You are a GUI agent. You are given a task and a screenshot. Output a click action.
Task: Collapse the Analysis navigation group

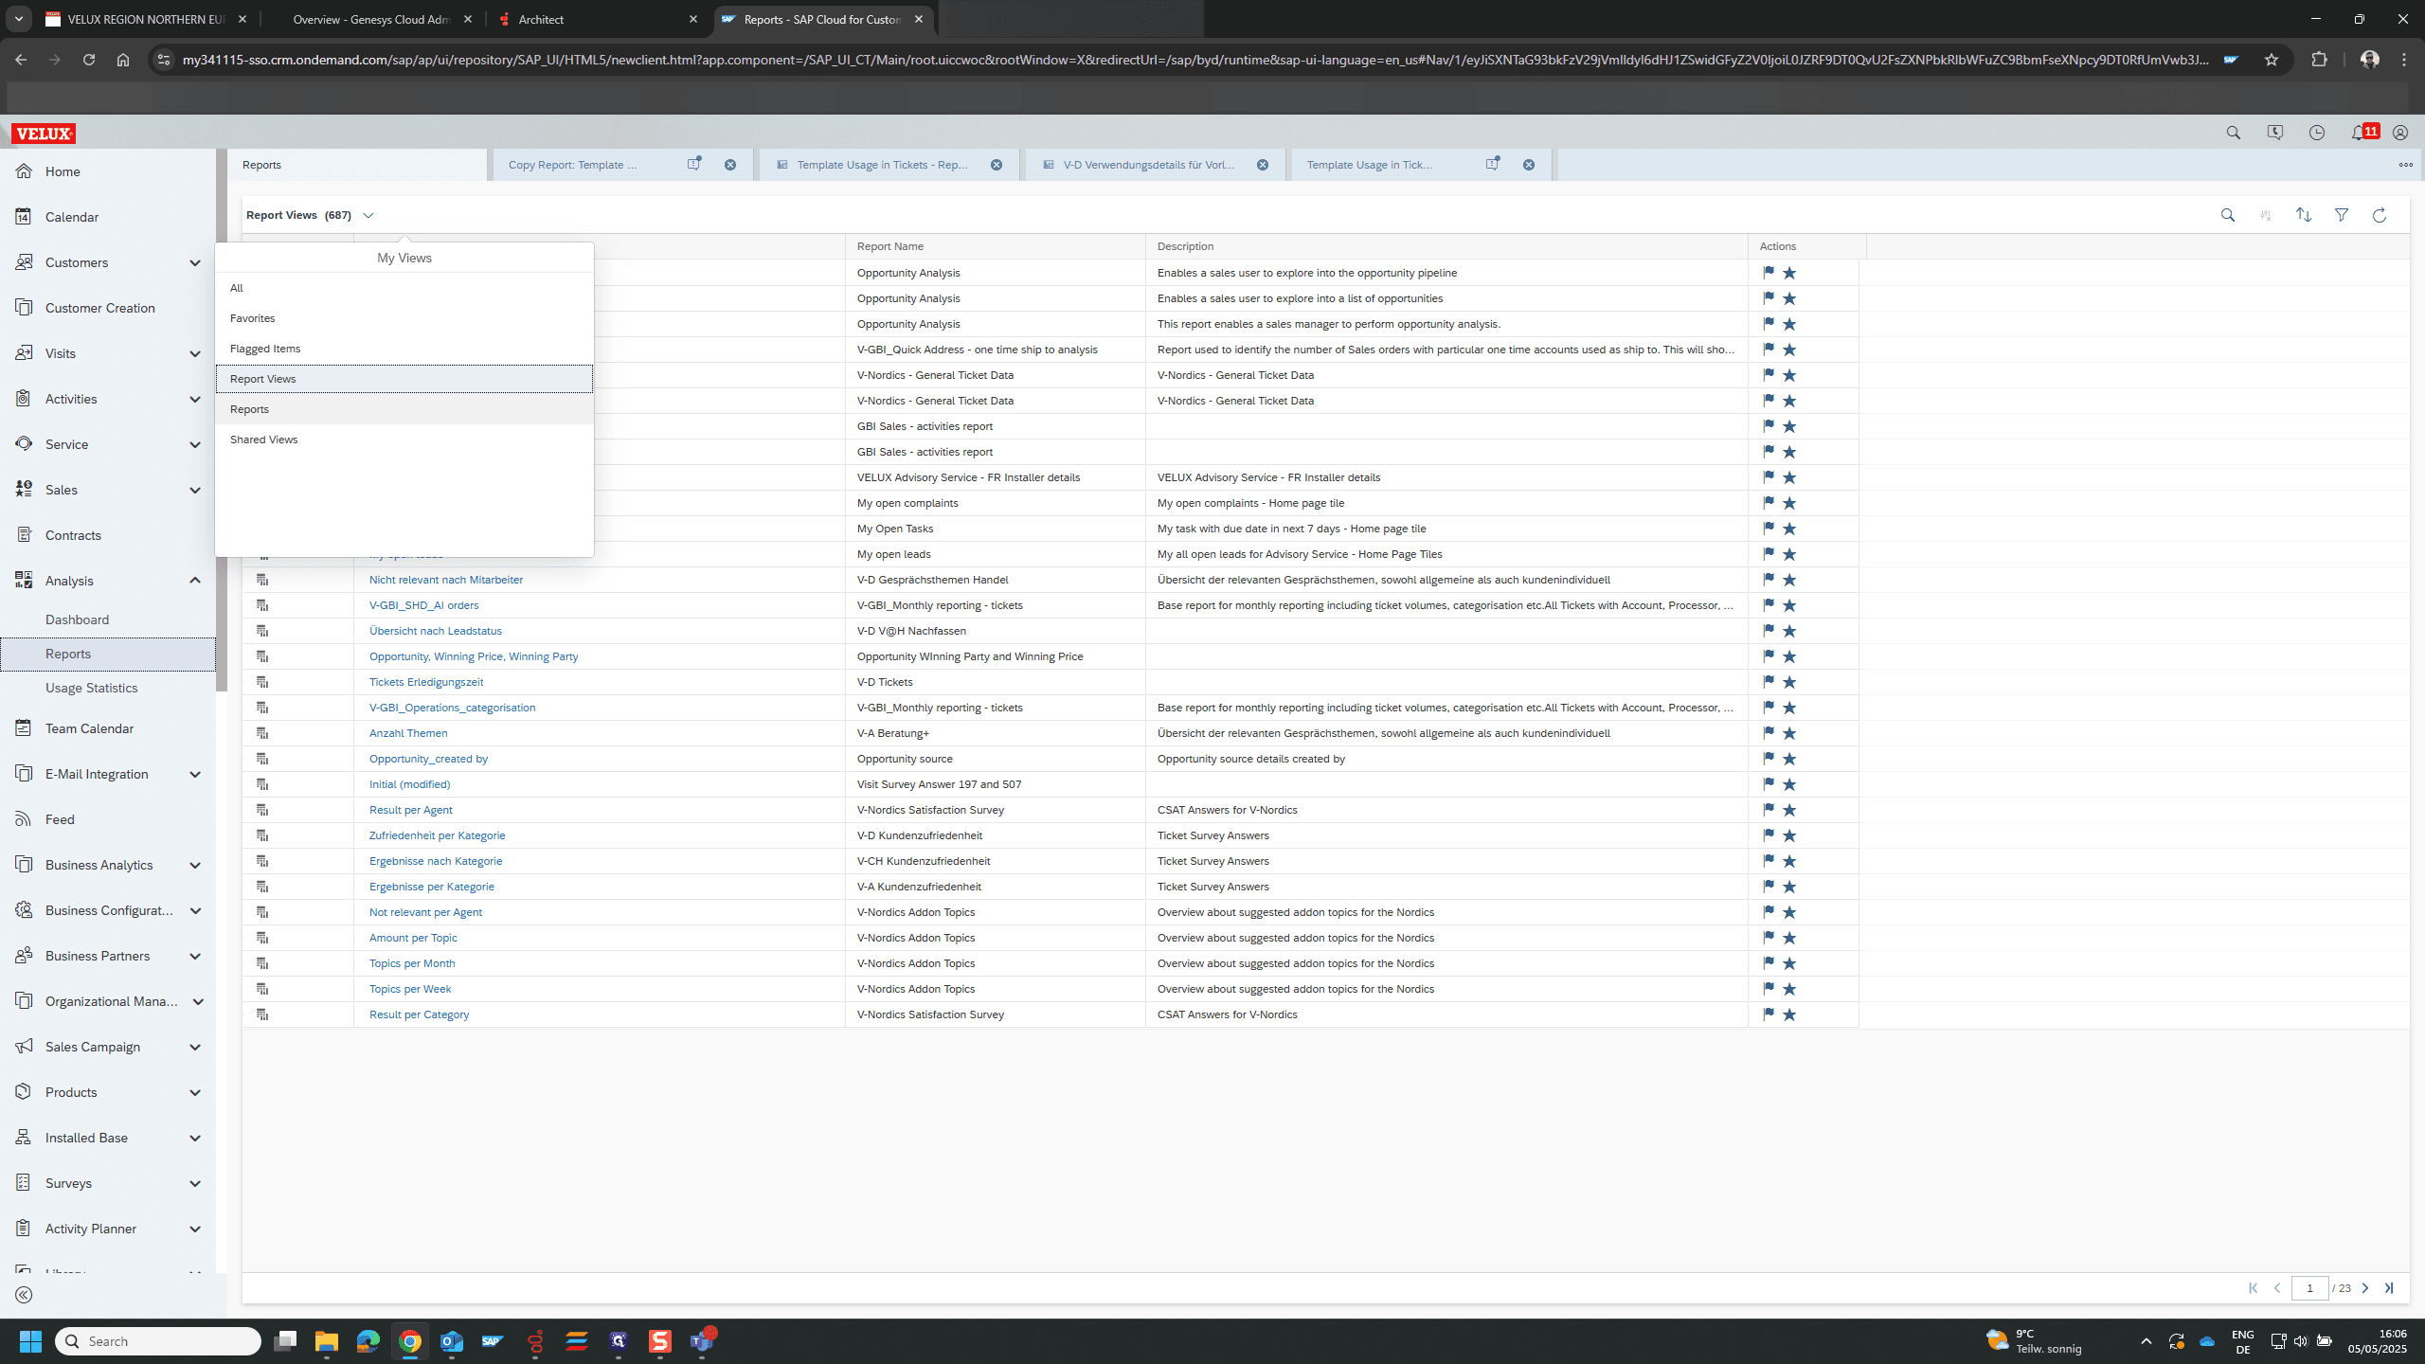tap(195, 581)
